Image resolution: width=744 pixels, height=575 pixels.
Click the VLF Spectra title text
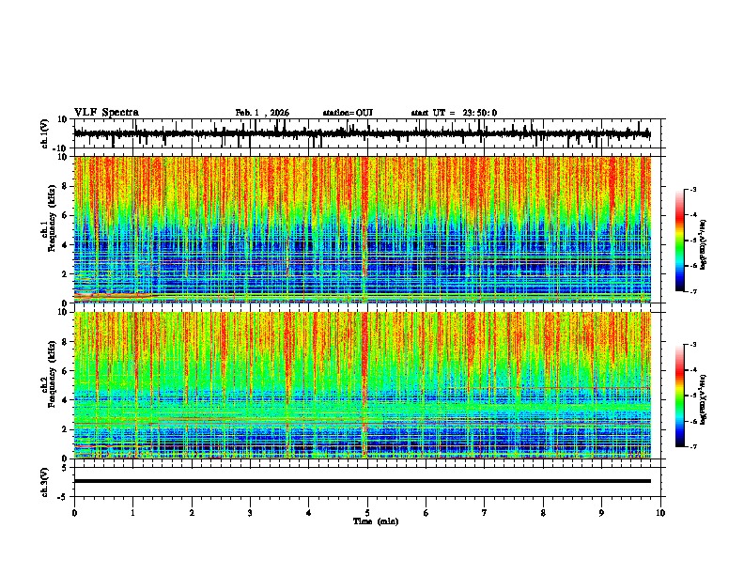pyautogui.click(x=106, y=113)
